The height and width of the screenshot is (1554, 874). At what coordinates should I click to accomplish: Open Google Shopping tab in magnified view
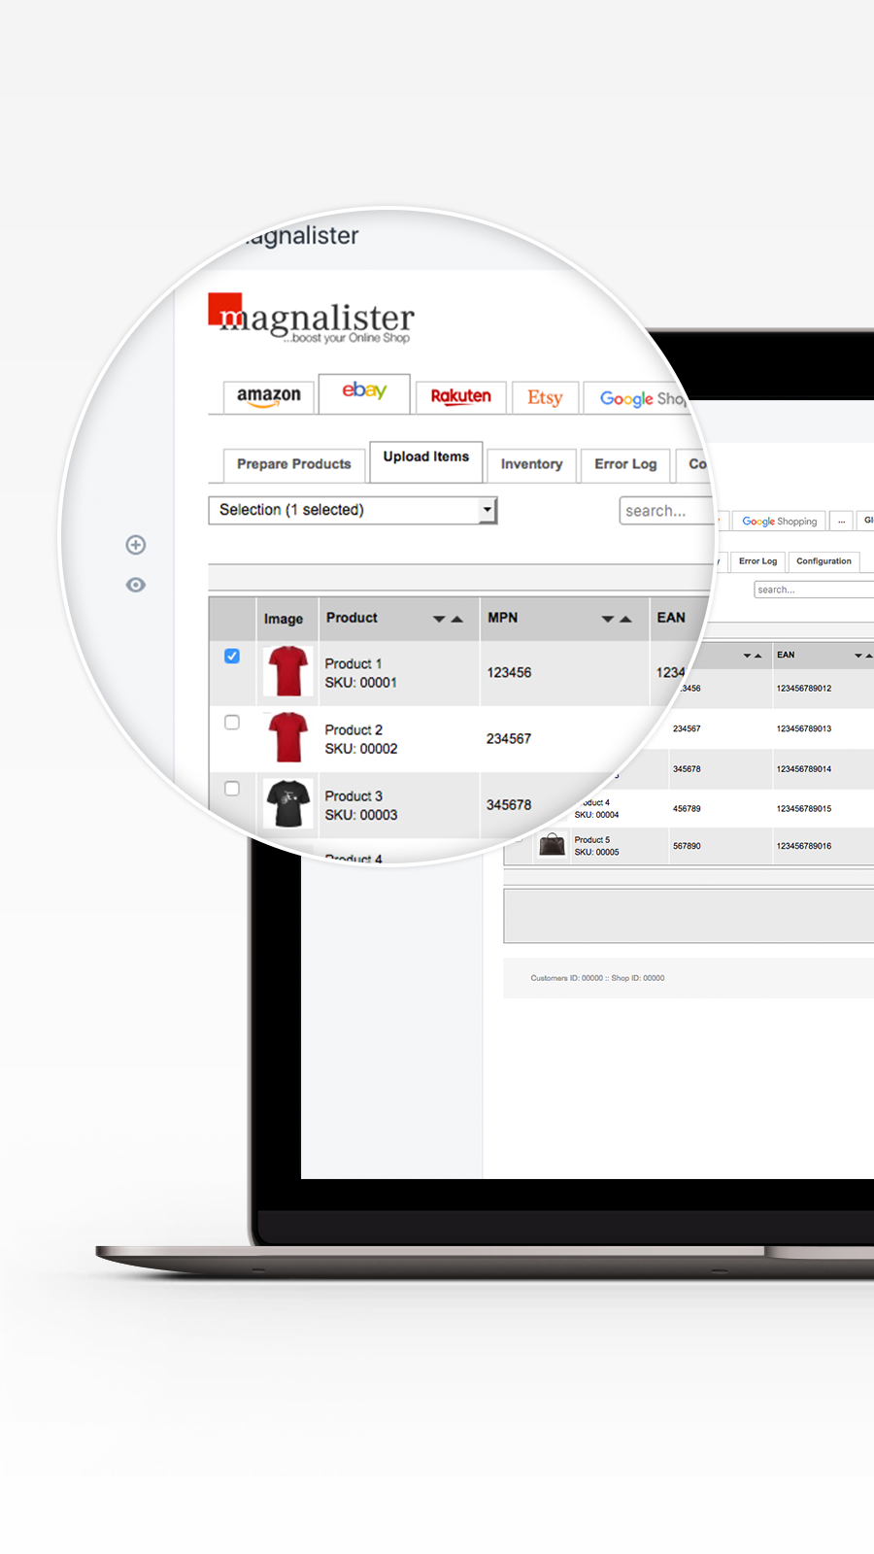coord(641,398)
